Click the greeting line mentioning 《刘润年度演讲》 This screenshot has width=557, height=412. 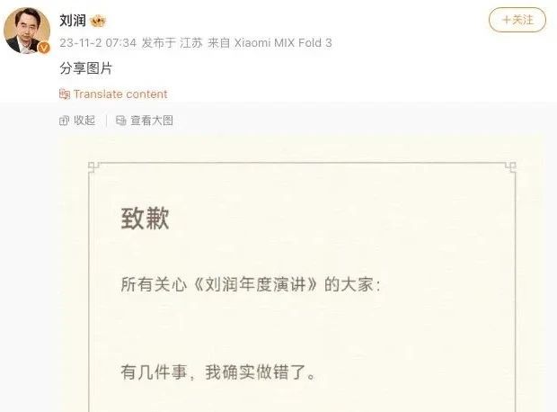point(251,284)
